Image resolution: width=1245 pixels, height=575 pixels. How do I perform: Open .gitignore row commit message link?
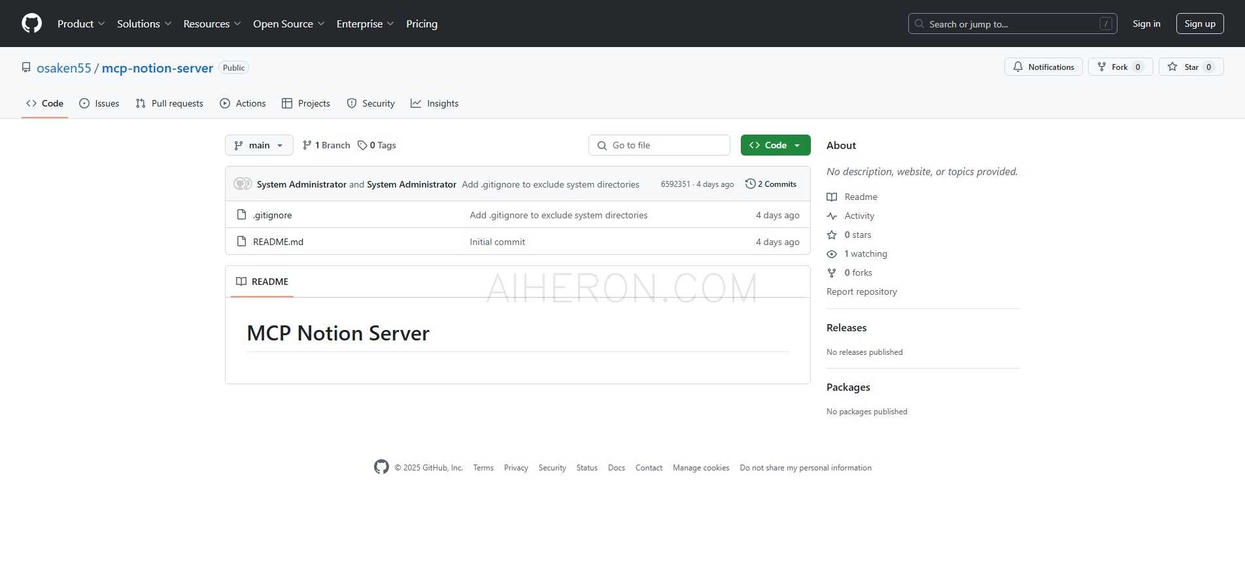pyautogui.click(x=558, y=215)
